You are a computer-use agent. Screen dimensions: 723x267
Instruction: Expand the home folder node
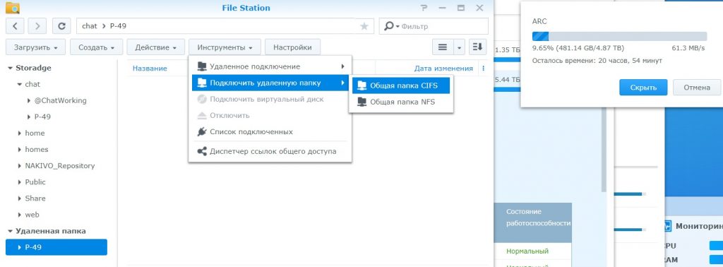(x=19, y=133)
